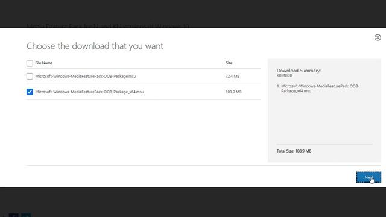386x217 pixels.
Task: Tick the File Name select-all checkbox
Action: click(30, 63)
